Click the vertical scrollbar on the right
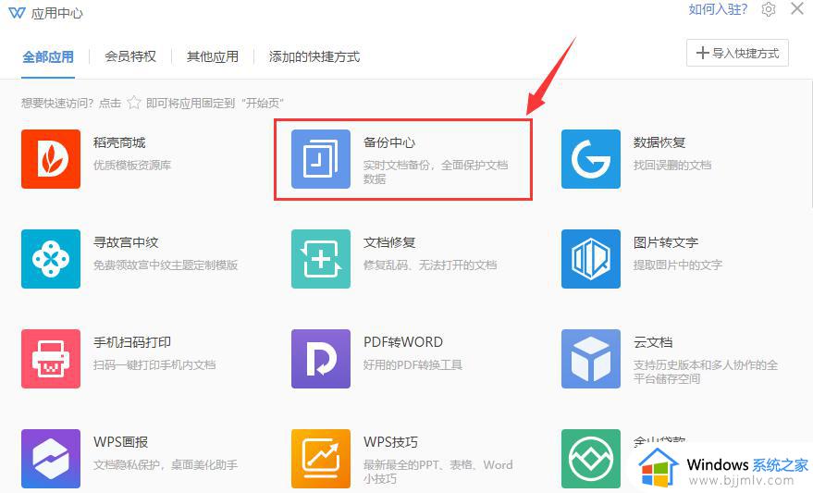The width and height of the screenshot is (813, 493). pos(810,145)
